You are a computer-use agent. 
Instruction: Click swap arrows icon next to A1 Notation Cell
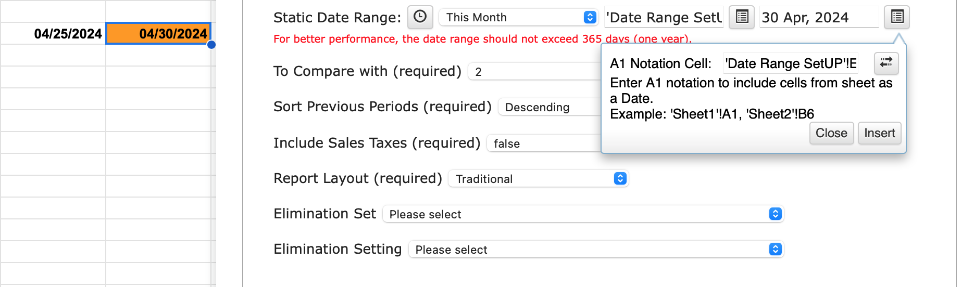886,63
